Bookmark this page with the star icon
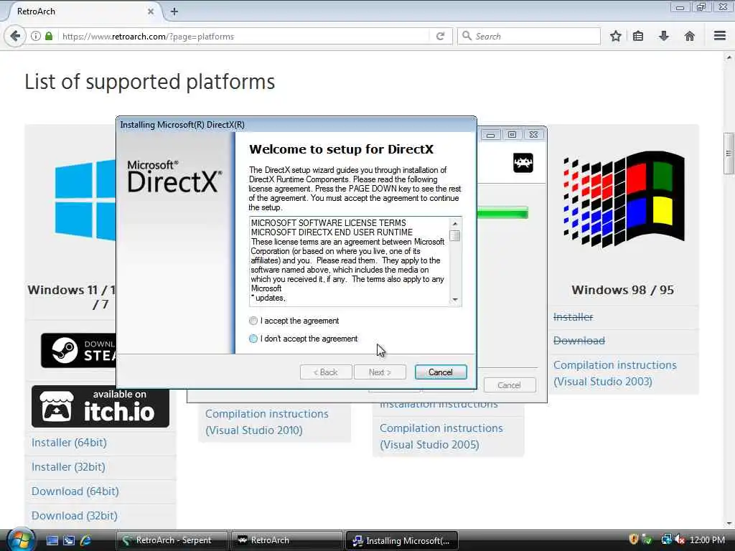This screenshot has height=551, width=735. (x=615, y=36)
